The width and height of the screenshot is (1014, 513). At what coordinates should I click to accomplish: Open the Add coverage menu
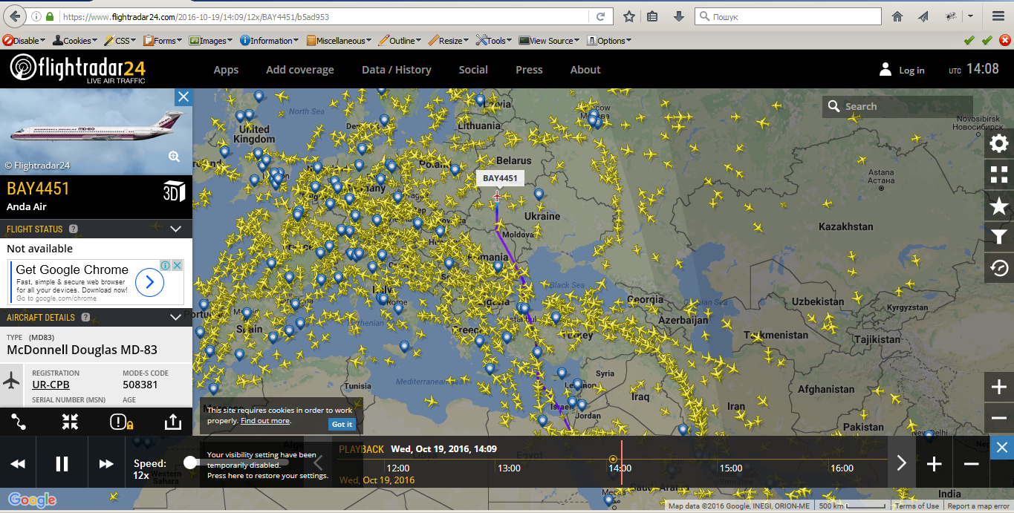click(299, 70)
